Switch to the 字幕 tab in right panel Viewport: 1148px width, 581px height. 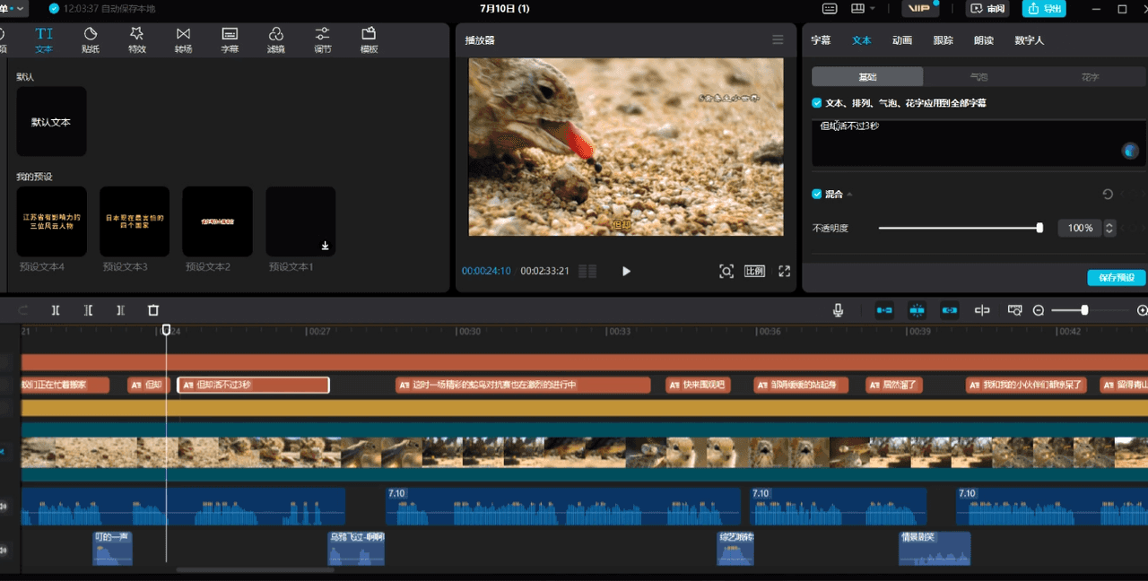821,40
